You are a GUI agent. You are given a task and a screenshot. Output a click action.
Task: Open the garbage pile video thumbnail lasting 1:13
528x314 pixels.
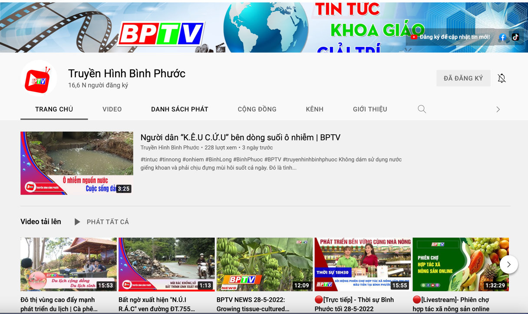[x=167, y=264]
